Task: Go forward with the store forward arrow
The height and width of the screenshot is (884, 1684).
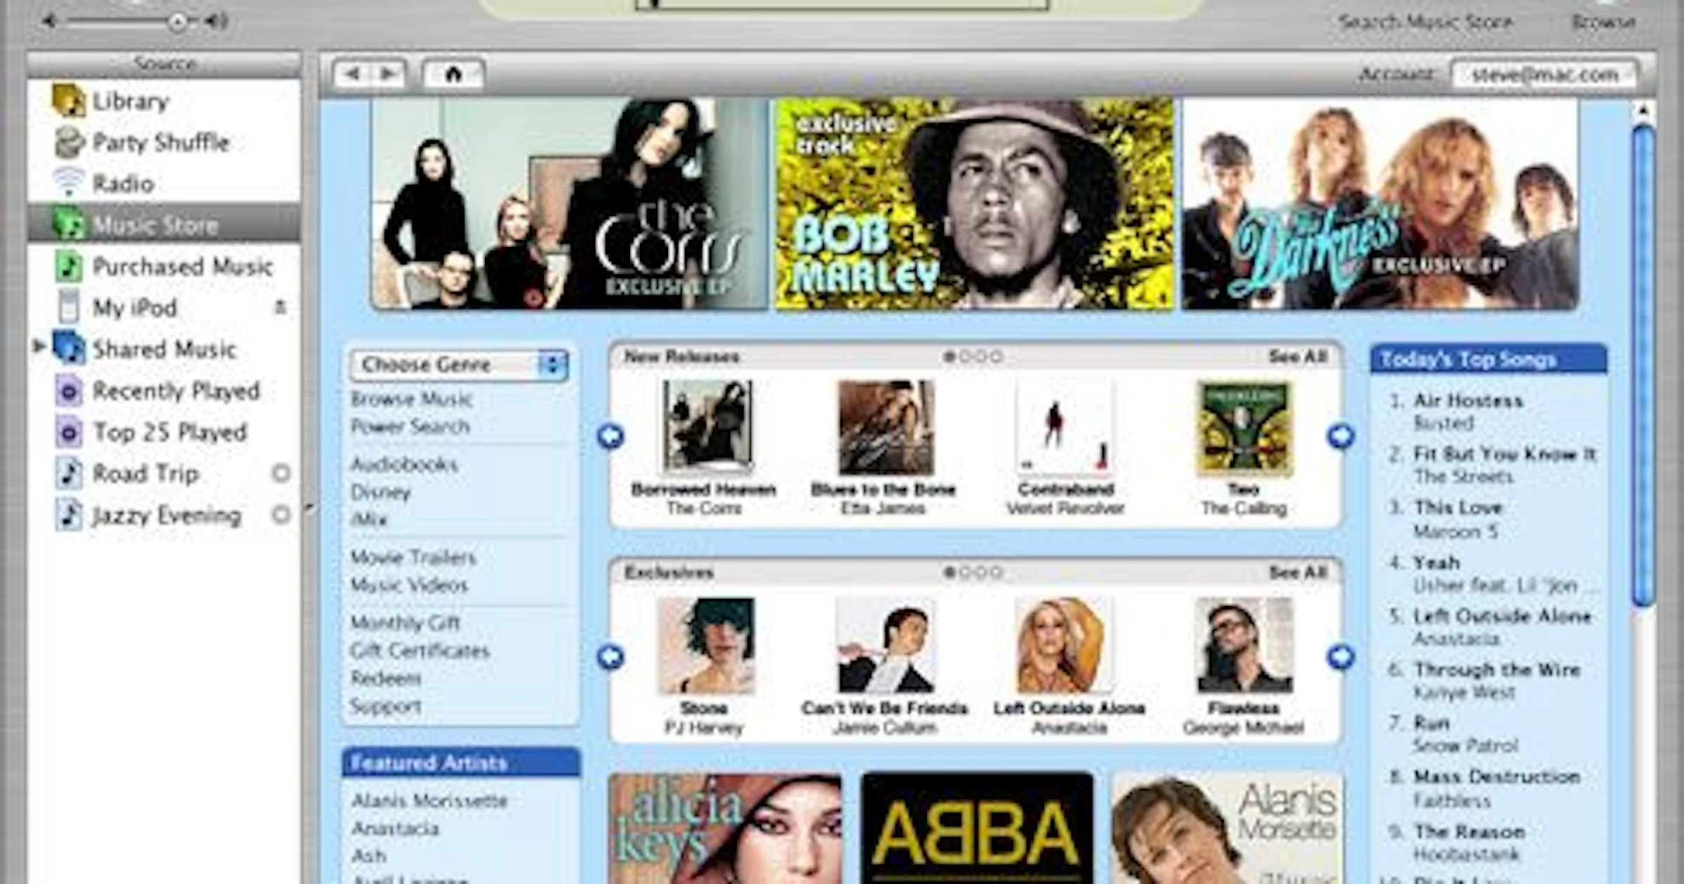Action: (387, 74)
